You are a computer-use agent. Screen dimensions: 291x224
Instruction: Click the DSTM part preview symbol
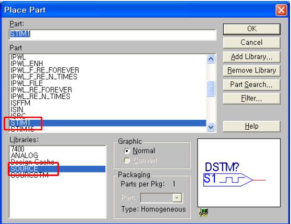[x=234, y=175]
